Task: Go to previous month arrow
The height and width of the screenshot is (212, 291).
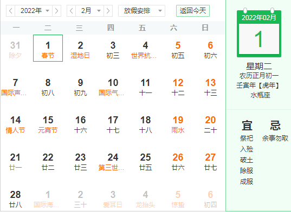Action: (72, 11)
